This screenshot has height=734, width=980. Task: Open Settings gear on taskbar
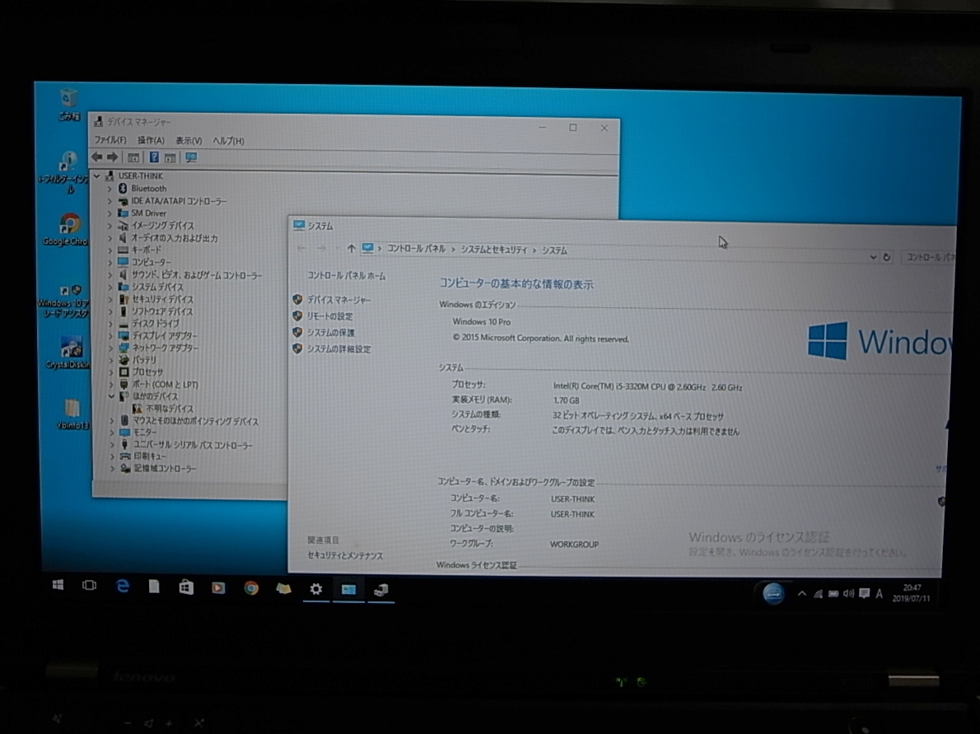tap(316, 589)
